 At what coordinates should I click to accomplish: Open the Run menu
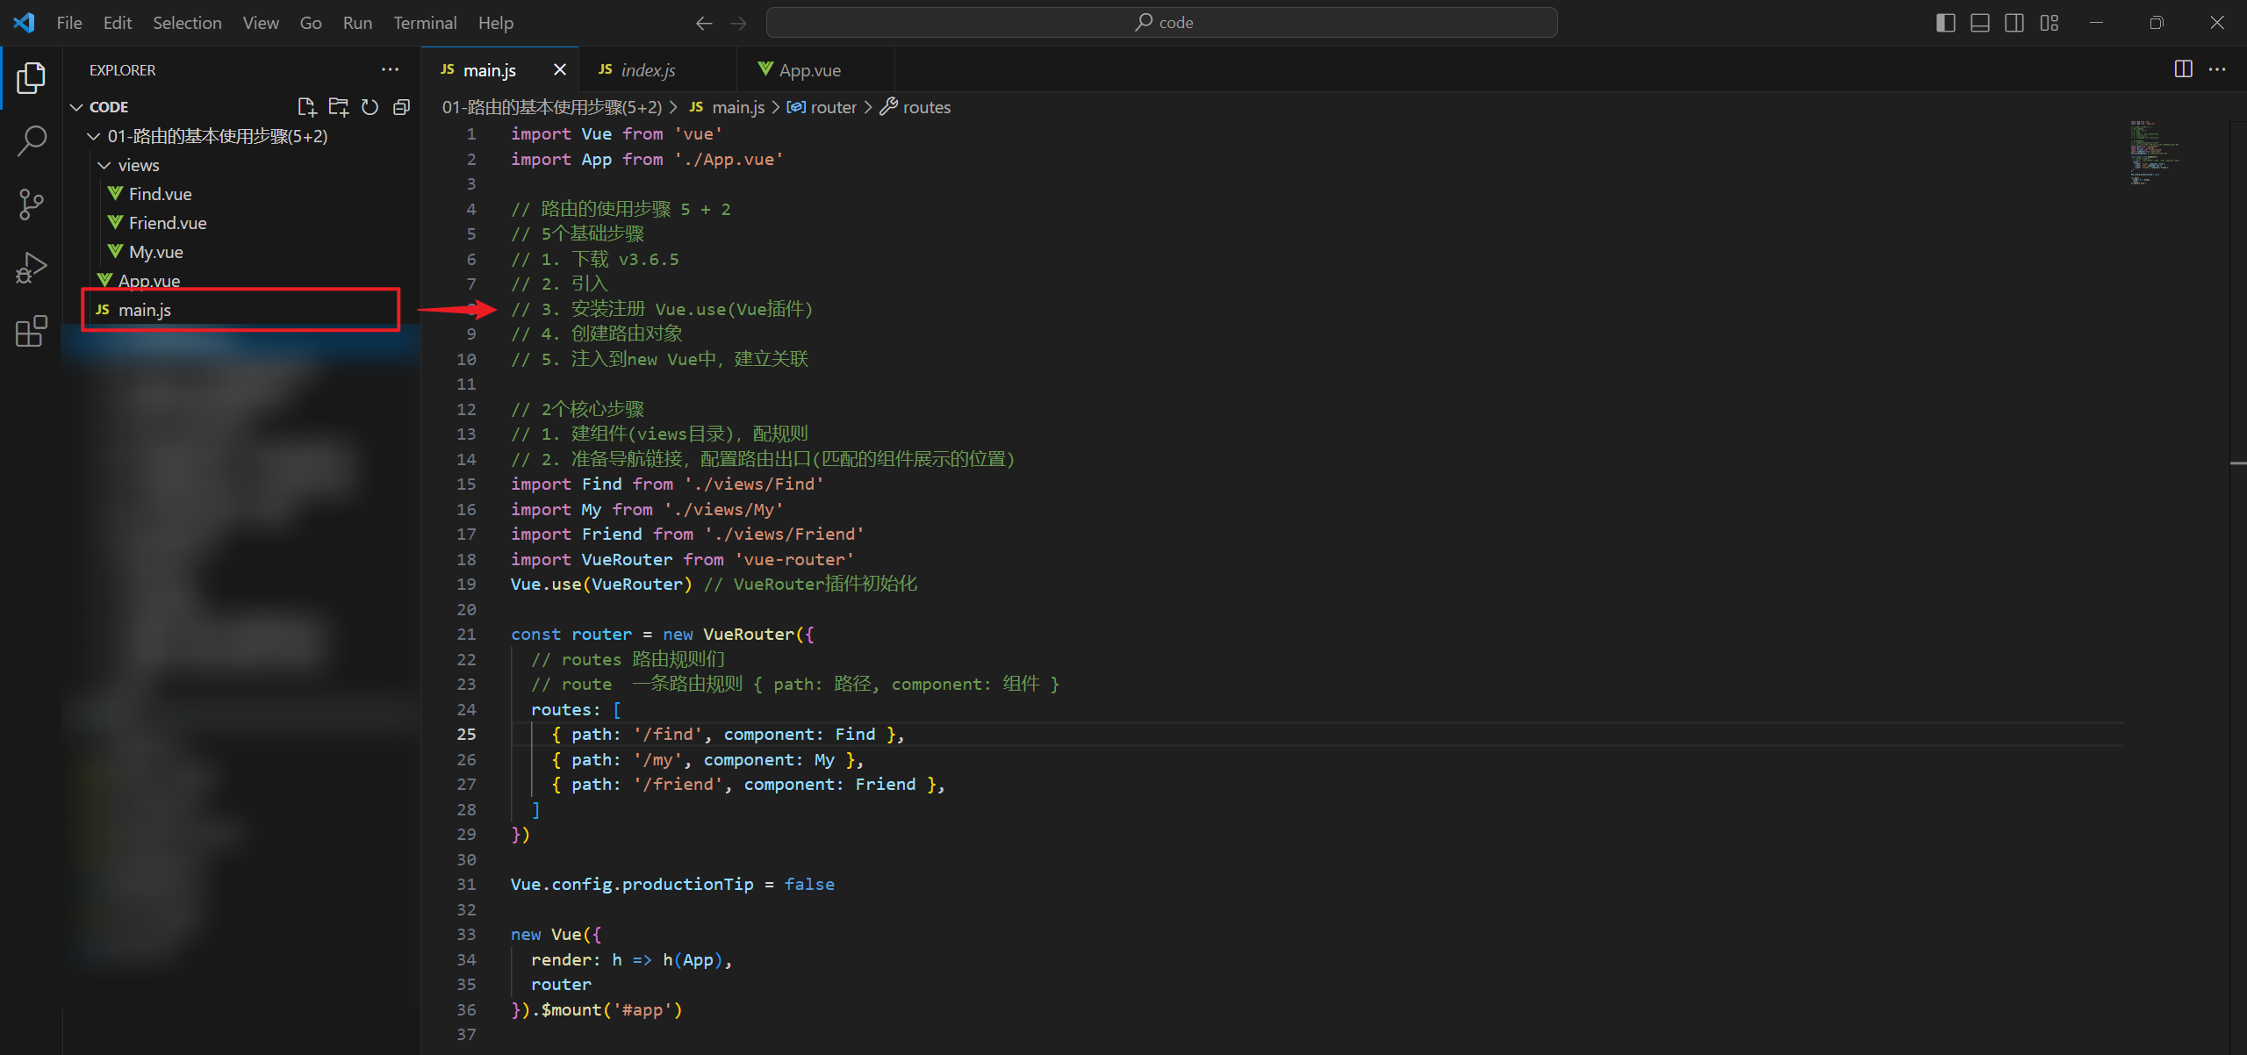[357, 23]
